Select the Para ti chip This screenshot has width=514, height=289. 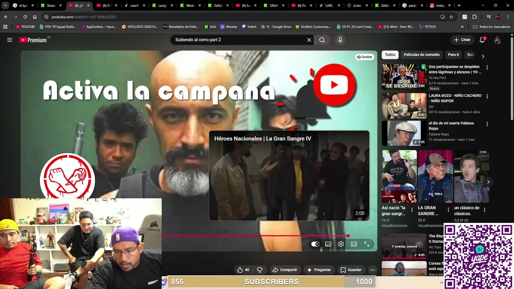(453, 55)
